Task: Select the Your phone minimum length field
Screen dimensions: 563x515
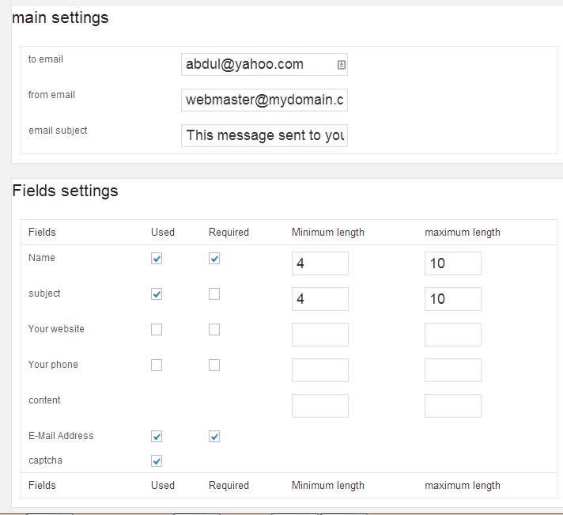Action: click(x=320, y=370)
